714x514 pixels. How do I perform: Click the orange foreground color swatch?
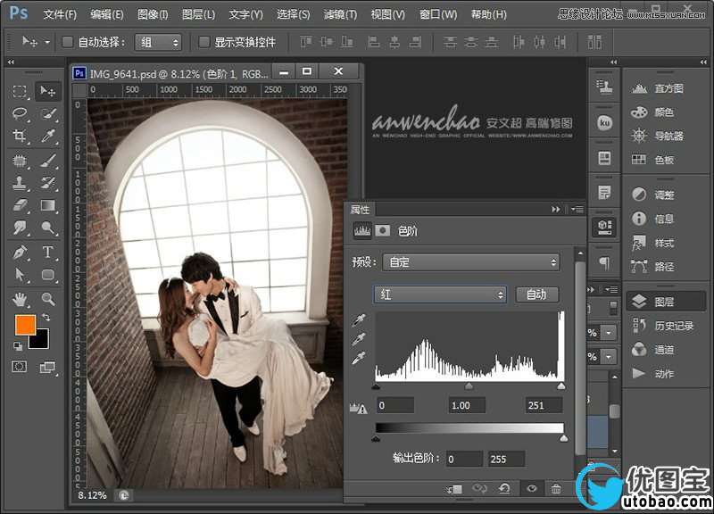[25, 325]
